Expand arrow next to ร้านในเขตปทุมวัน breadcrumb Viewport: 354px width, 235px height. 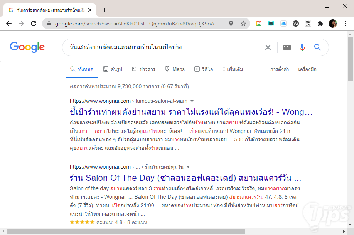[188, 167]
